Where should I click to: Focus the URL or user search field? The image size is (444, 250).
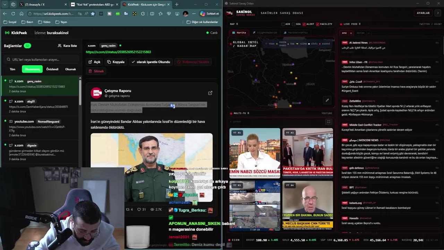pos(41,59)
